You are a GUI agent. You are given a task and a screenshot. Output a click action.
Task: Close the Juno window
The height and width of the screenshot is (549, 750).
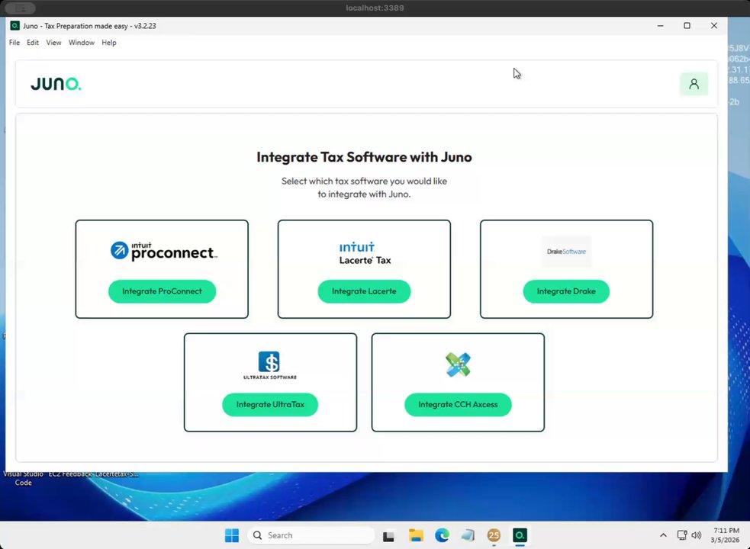(x=713, y=26)
